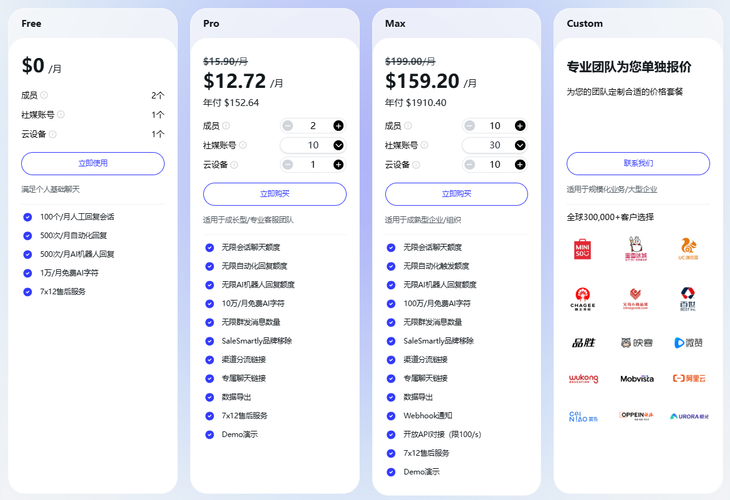The image size is (730, 500).
Task: Click info icon beside 社媒账号 in Pro plan
Action: tap(243, 145)
